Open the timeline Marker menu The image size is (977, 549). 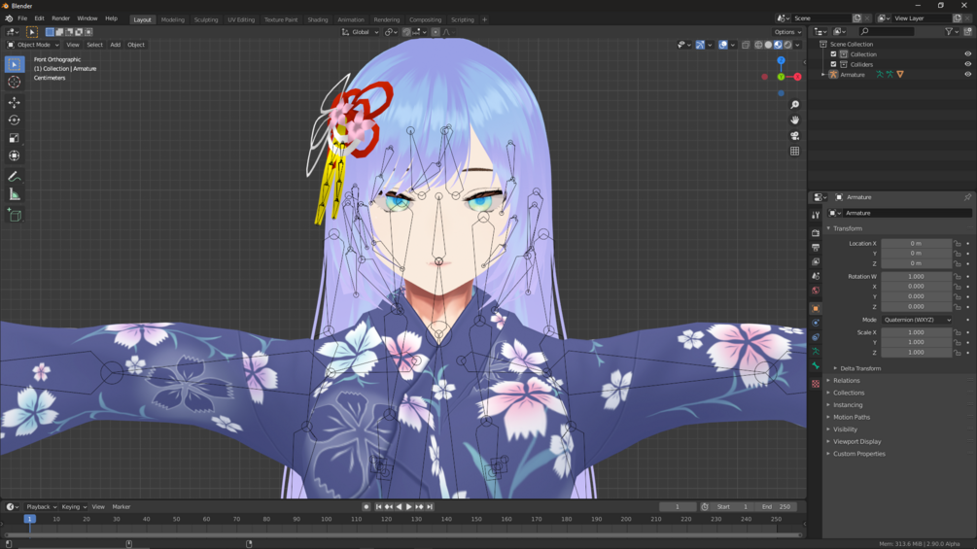click(x=121, y=506)
